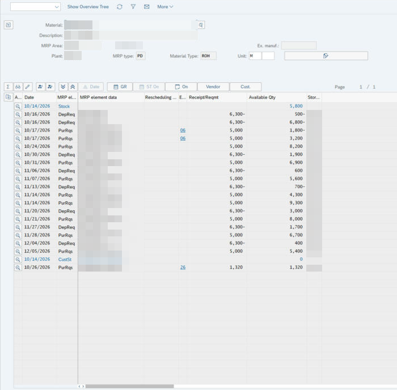Click the glasses display element icon
The width and height of the screenshot is (397, 390).
(18, 87)
